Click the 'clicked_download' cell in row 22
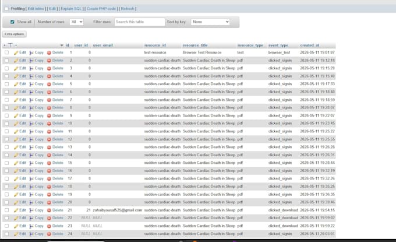This screenshot has width=396, height=242. tap(283, 218)
